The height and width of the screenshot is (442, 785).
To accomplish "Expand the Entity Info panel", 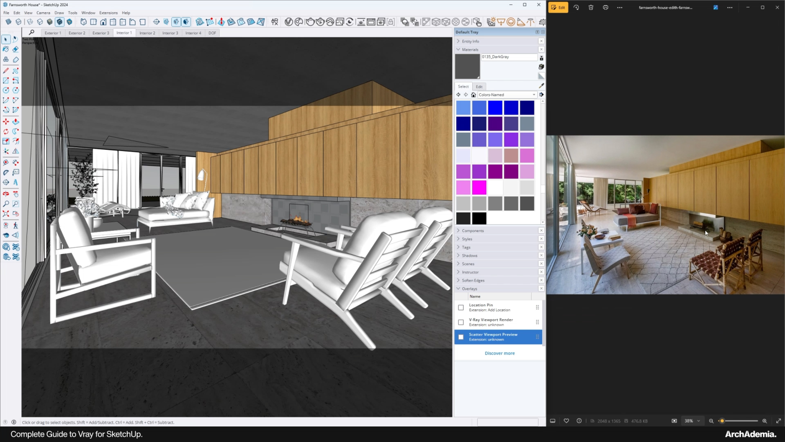I will (470, 41).
